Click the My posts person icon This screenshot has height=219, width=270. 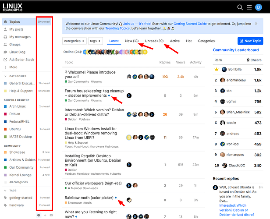click(5, 29)
